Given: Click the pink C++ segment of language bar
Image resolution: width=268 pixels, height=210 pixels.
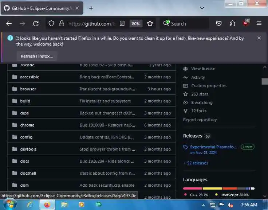Looking at the screenshot, I should 193,188.
